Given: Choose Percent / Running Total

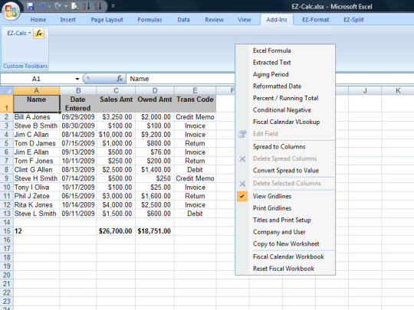Looking at the screenshot, I should coord(286,98).
